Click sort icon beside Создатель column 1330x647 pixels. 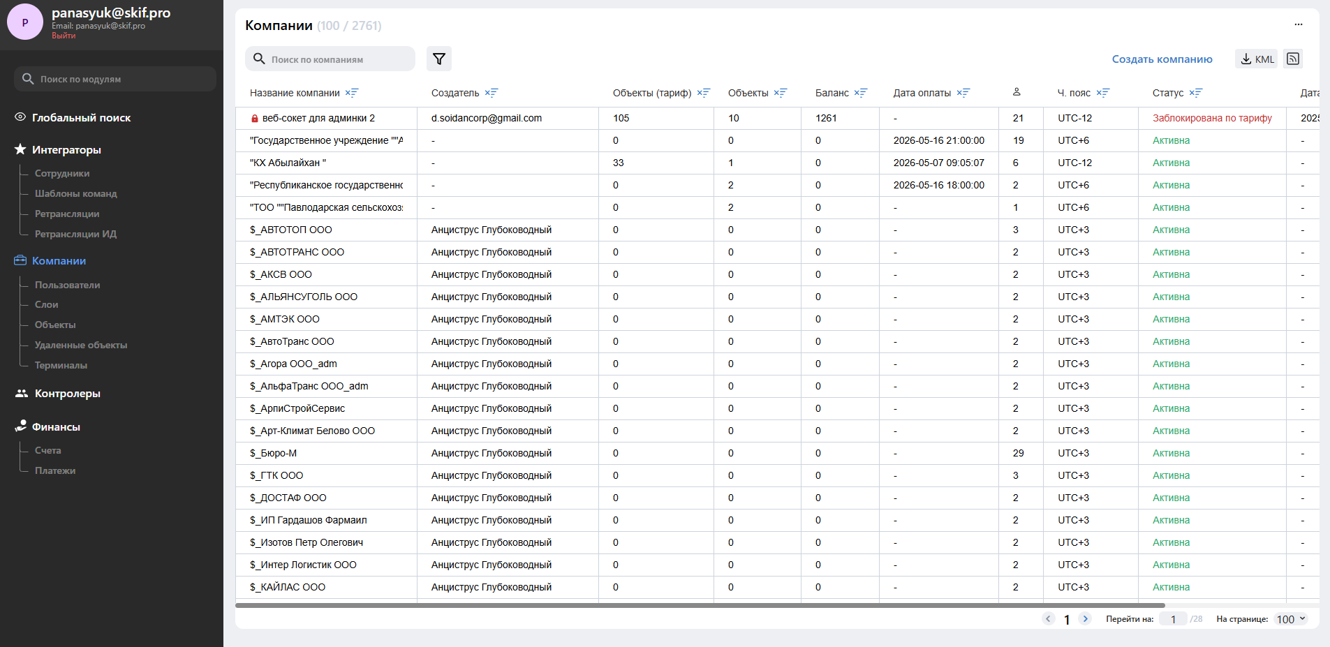pyautogui.click(x=492, y=93)
